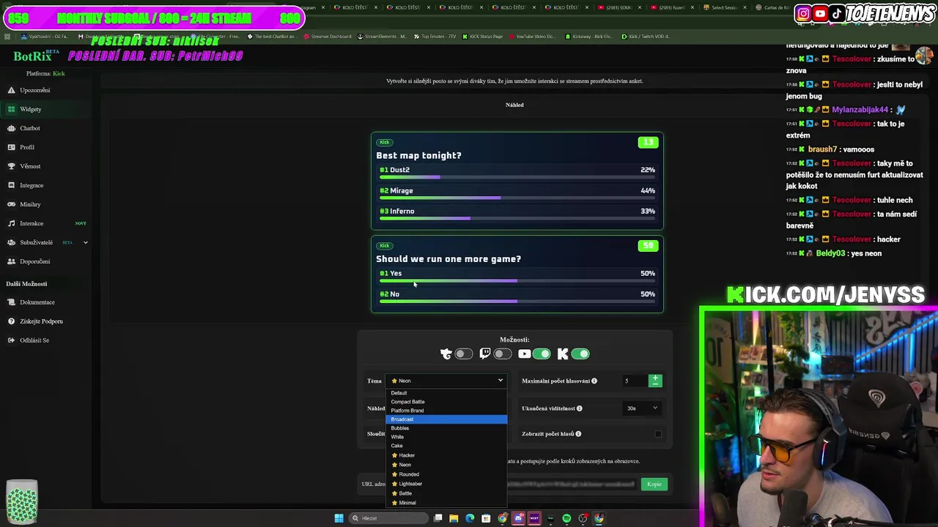Open Task View from taskbar
The width and height of the screenshot is (938, 527).
pyautogui.click(x=437, y=518)
